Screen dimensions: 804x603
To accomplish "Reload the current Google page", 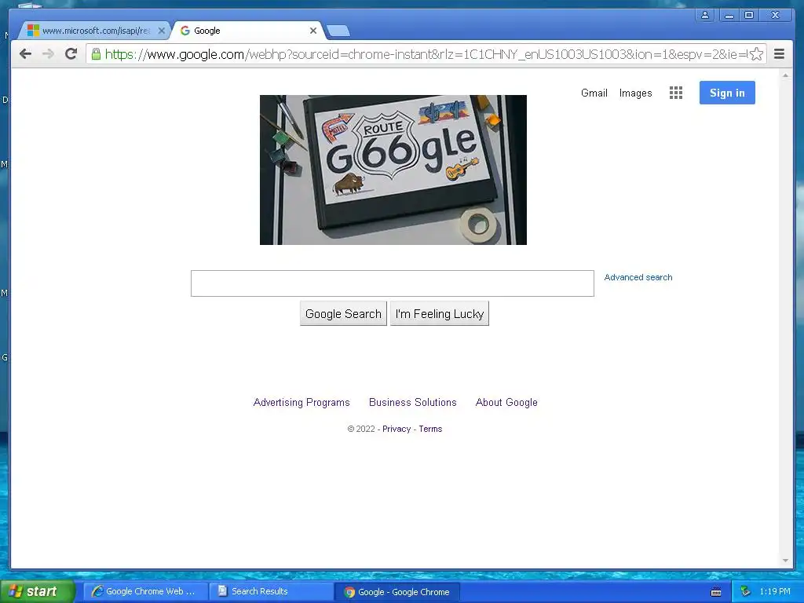I will click(71, 54).
